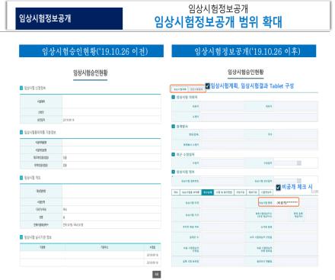Select the highlighted teal tab in detail tab row
Screen dimensions: 335x280
click(208, 192)
